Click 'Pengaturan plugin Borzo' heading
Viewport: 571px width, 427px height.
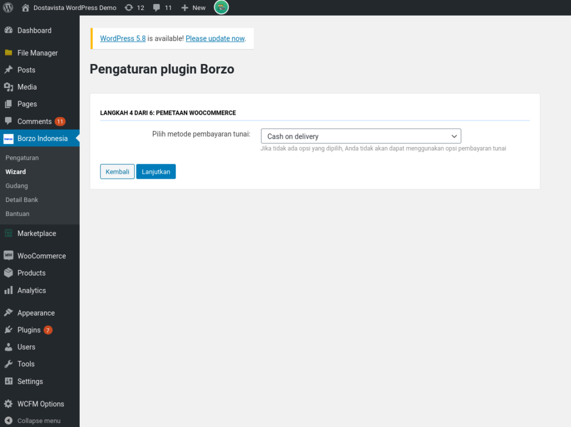click(162, 69)
